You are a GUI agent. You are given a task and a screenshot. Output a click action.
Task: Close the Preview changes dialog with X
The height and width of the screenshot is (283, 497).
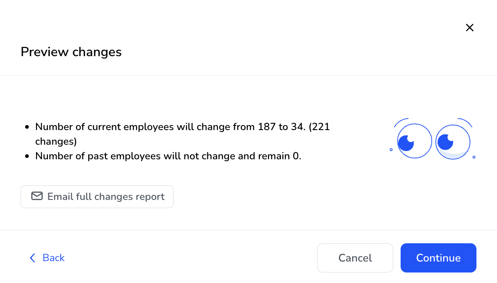click(470, 27)
